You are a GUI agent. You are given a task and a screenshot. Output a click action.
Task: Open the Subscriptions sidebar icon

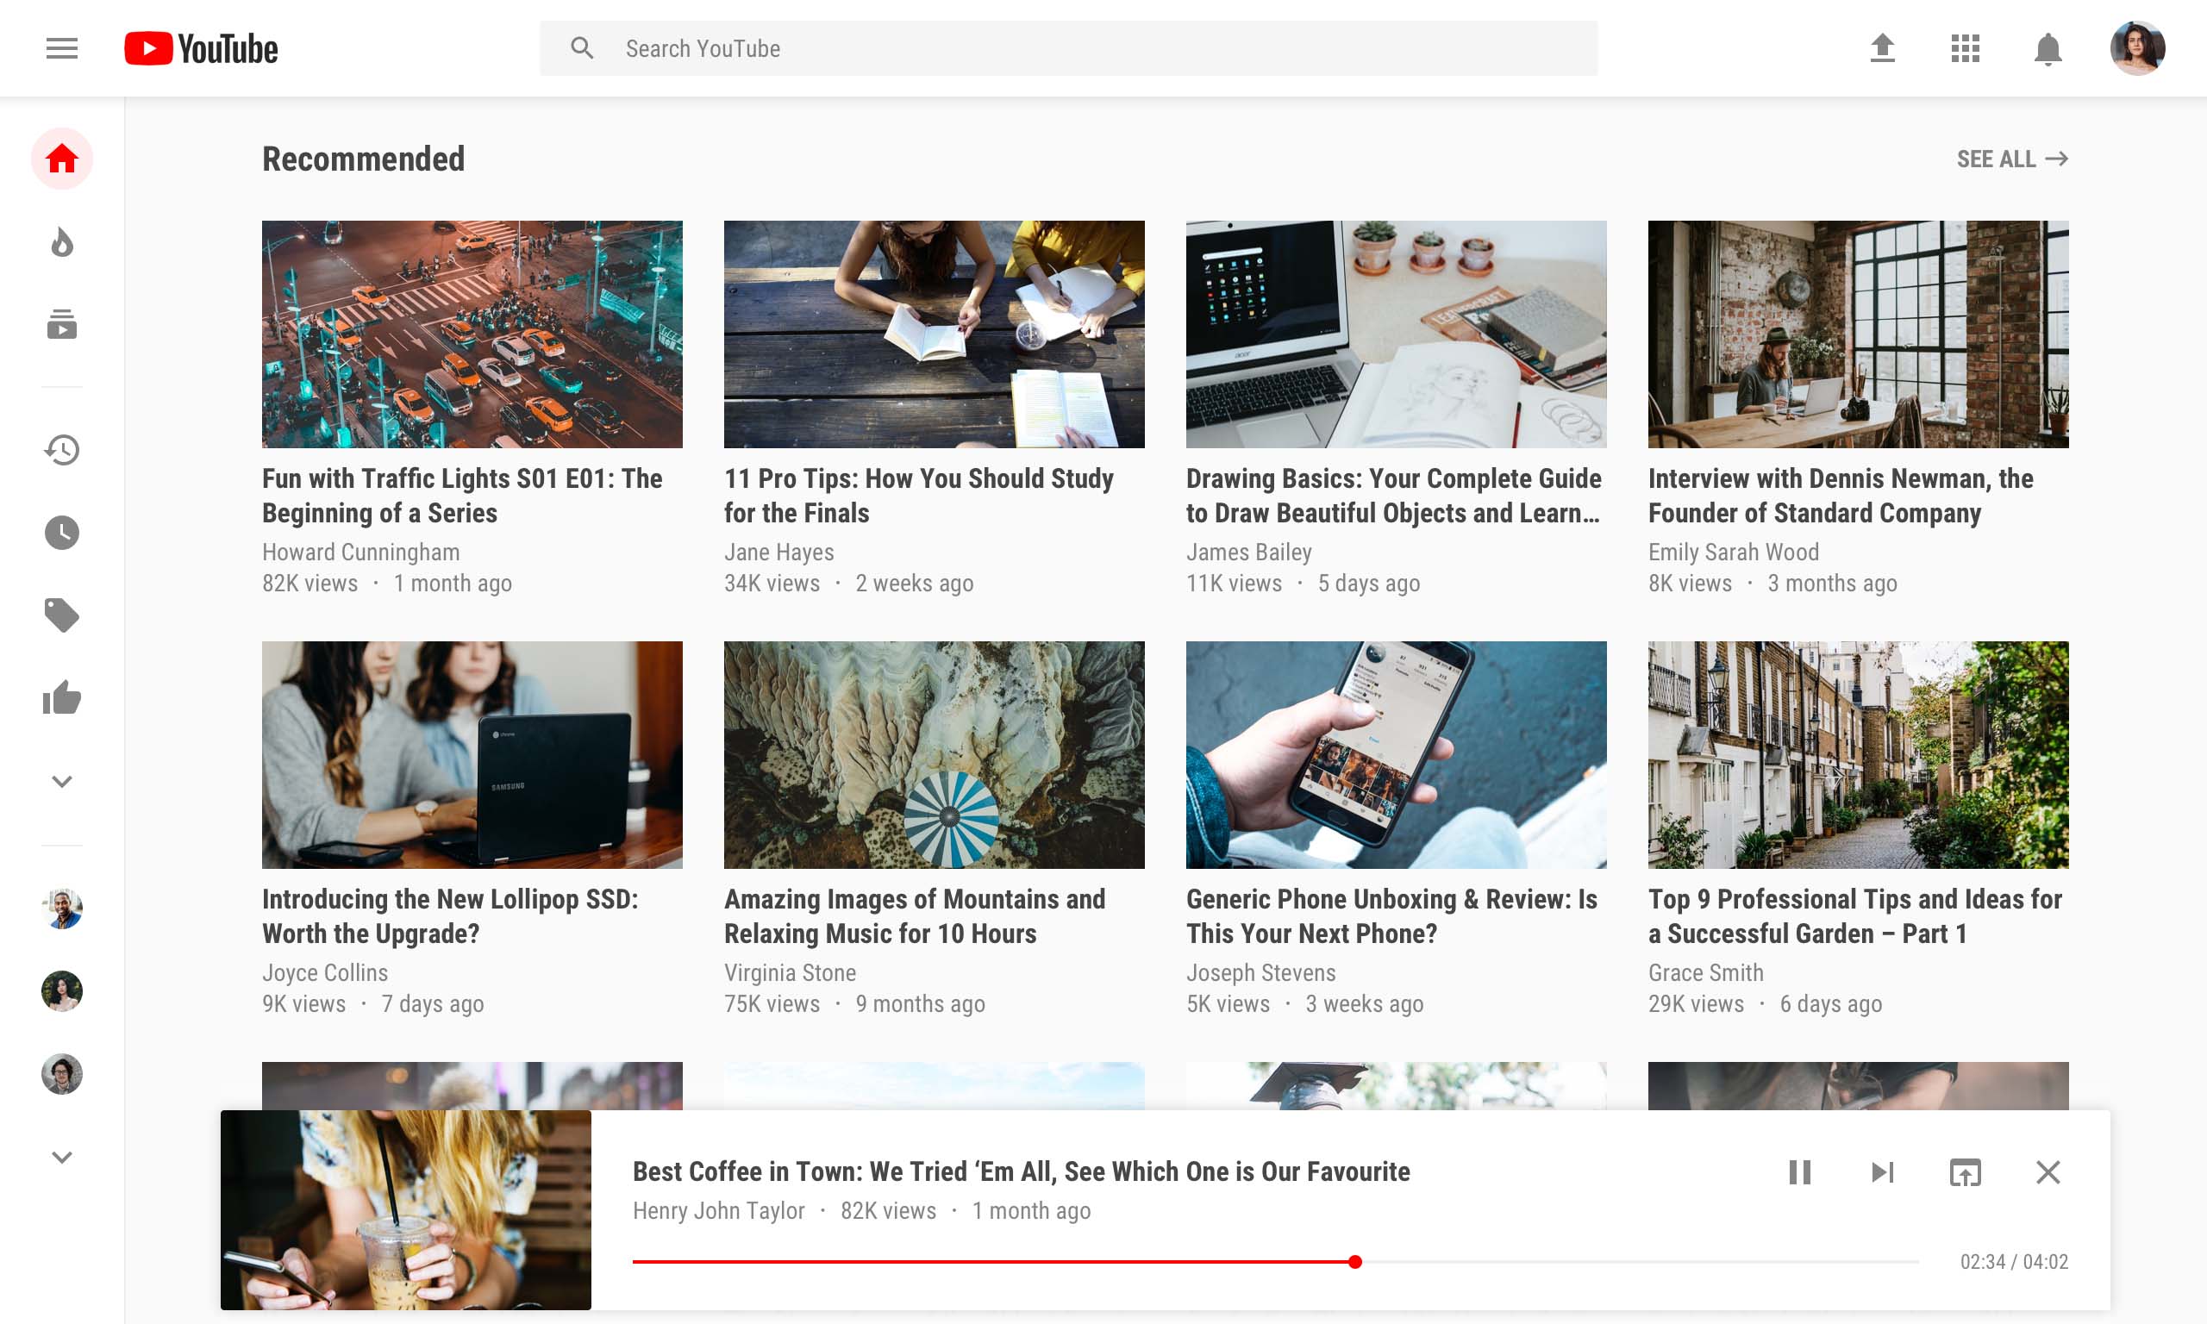pyautogui.click(x=61, y=325)
